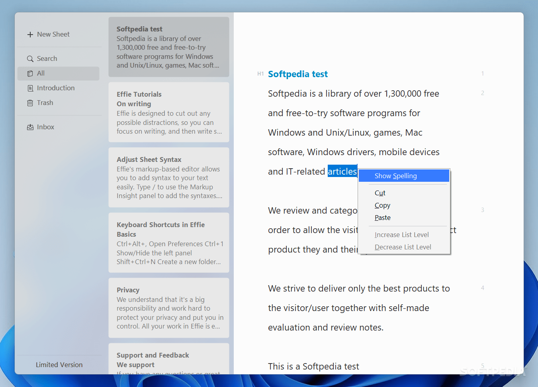Image resolution: width=538 pixels, height=387 pixels.
Task: Click the line 'This is a Softpedia test'
Action: [313, 366]
